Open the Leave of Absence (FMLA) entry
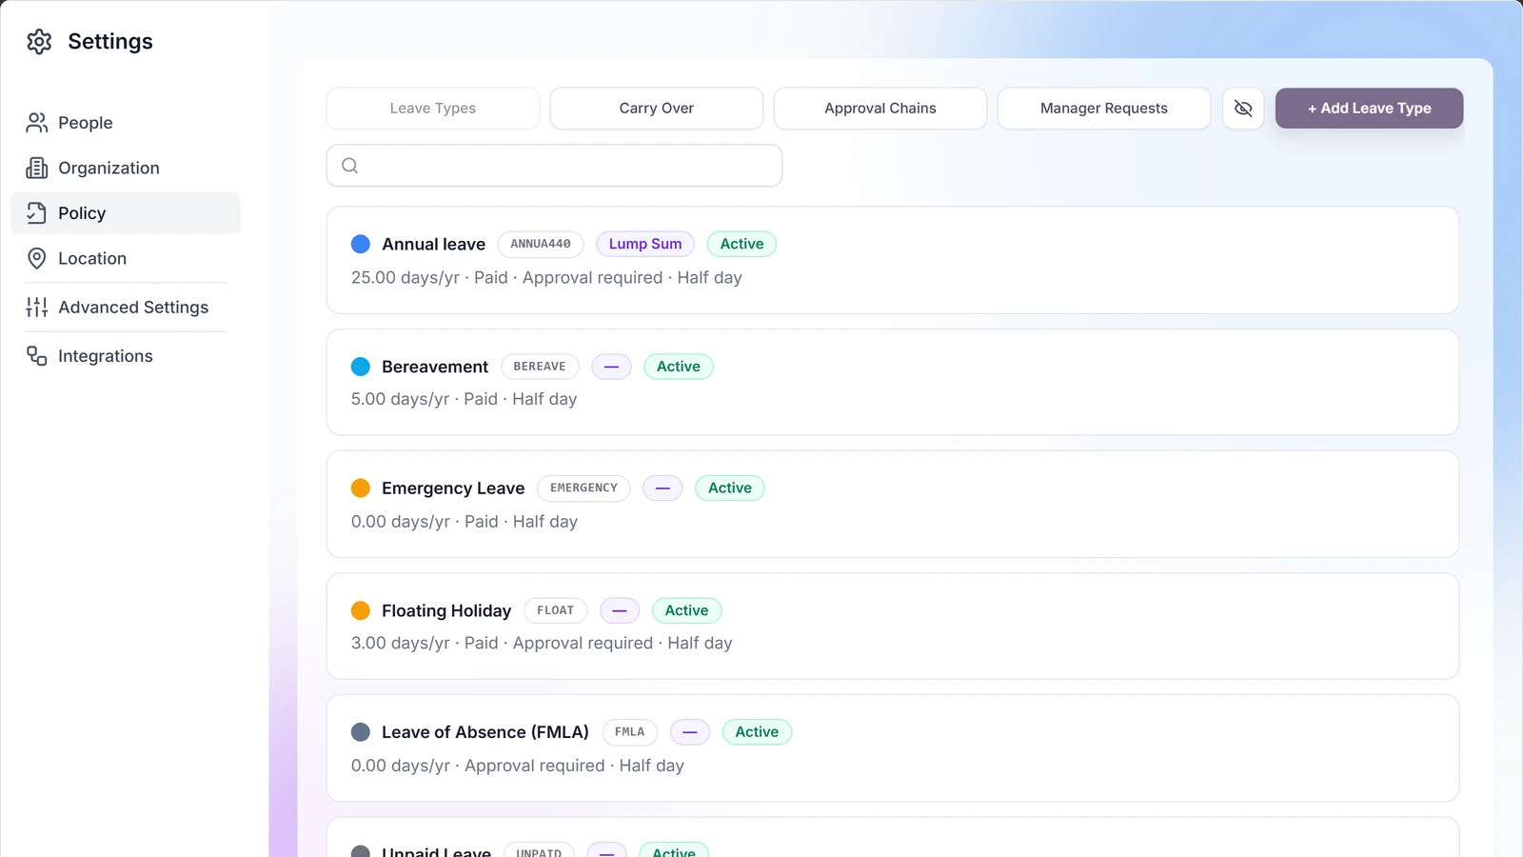 pyautogui.click(x=893, y=747)
